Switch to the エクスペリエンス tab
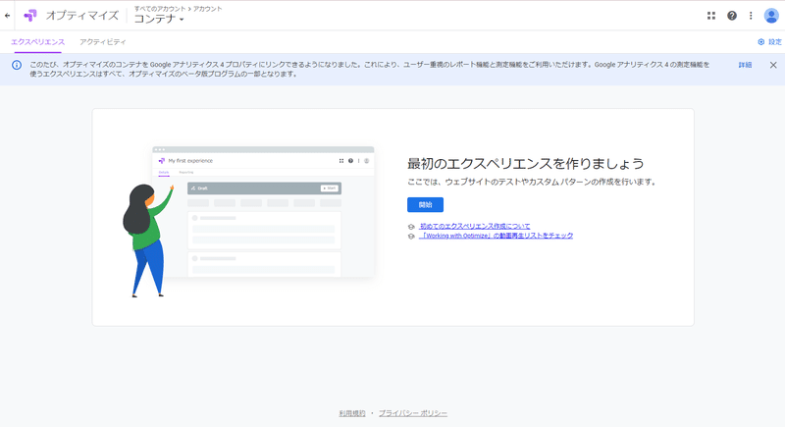This screenshot has height=427, width=785. tap(38, 42)
